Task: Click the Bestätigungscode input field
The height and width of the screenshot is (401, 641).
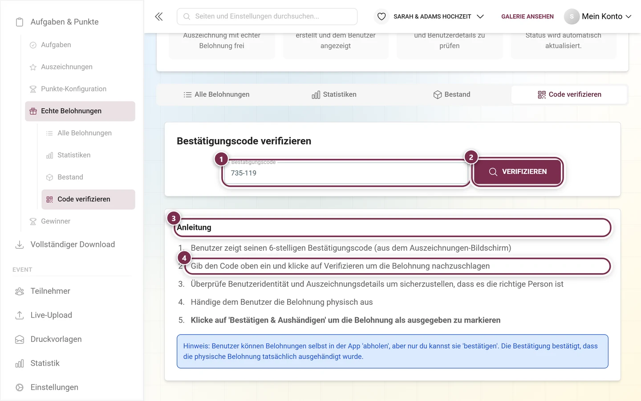Action: (346, 173)
